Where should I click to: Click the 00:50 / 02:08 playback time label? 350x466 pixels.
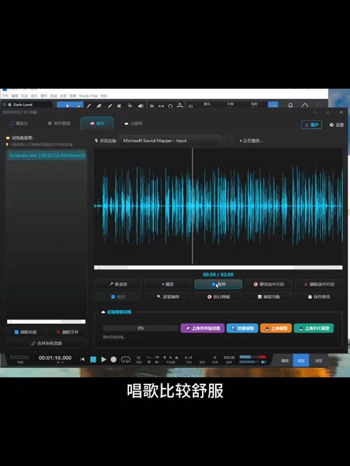[218, 275]
